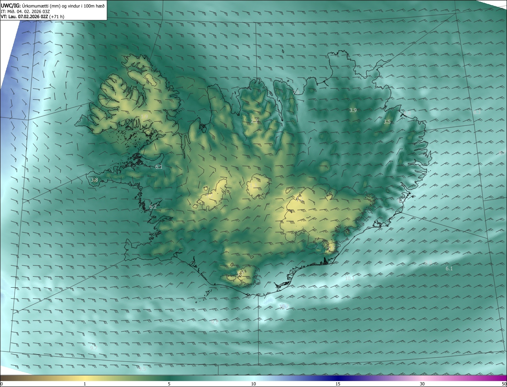The height and width of the screenshot is (387, 507).
Task: Click the "1" tick on the color scale
Action: coord(85,384)
